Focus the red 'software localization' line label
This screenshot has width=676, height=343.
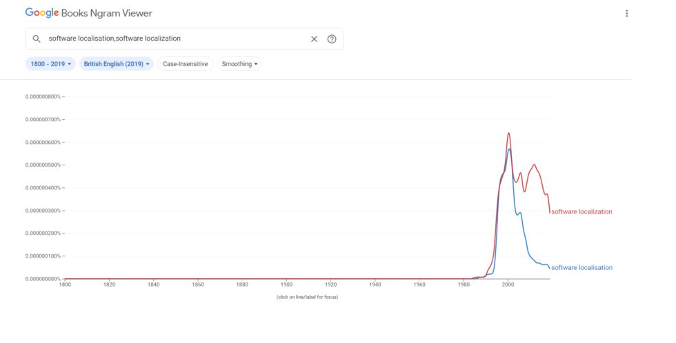coord(581,211)
